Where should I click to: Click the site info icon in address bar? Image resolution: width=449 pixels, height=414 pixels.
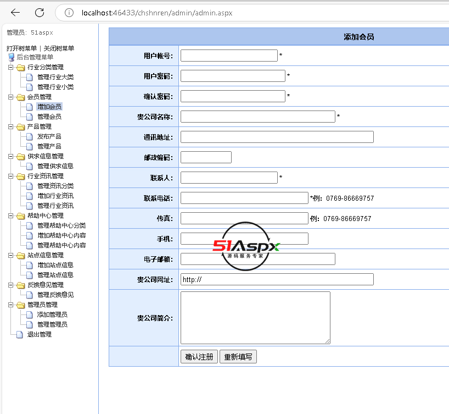click(x=69, y=13)
